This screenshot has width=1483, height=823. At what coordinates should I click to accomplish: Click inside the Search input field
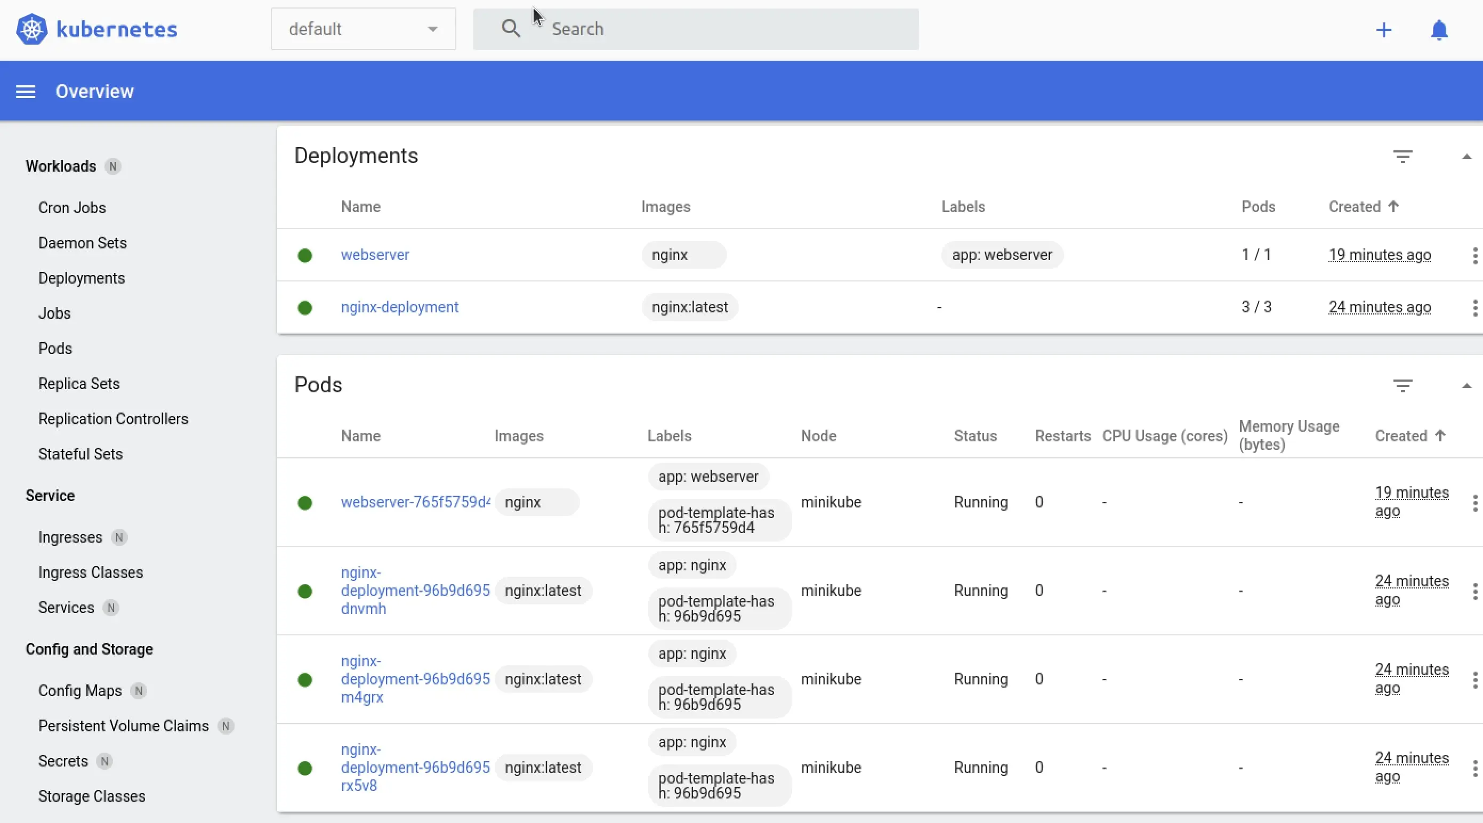[691, 29]
